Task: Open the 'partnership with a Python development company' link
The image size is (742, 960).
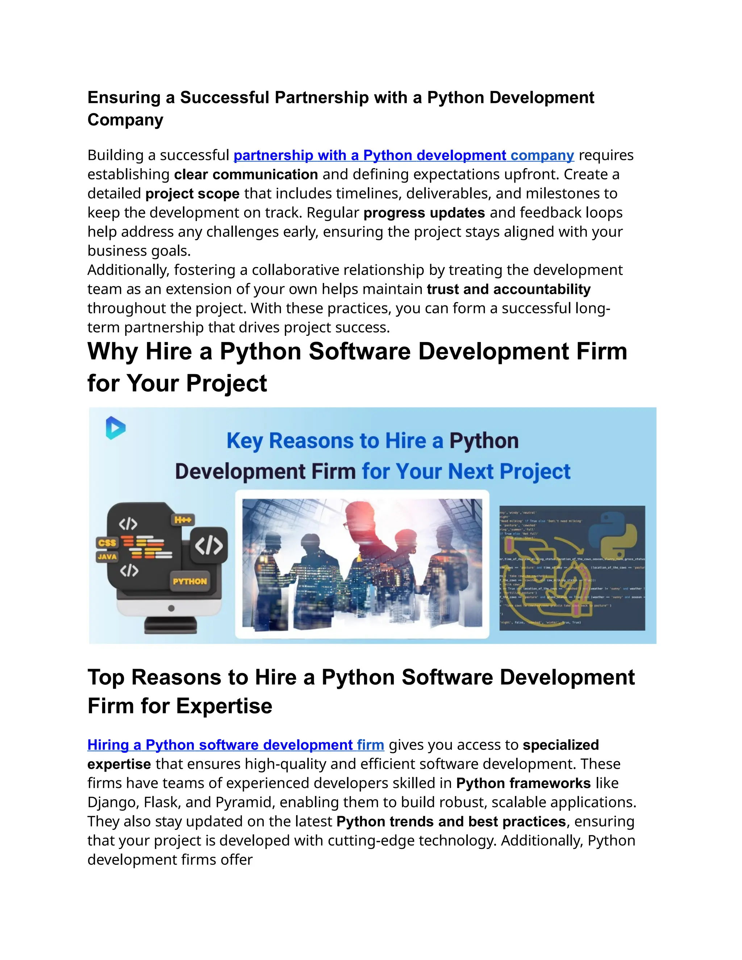Action: click(404, 155)
